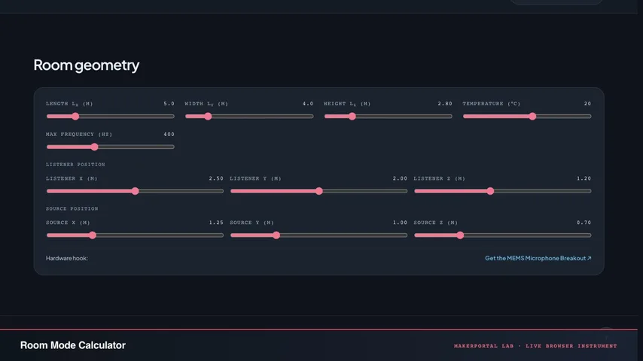The width and height of the screenshot is (643, 361).
Task: Click the Source Y value 1.00
Action: click(x=400, y=223)
